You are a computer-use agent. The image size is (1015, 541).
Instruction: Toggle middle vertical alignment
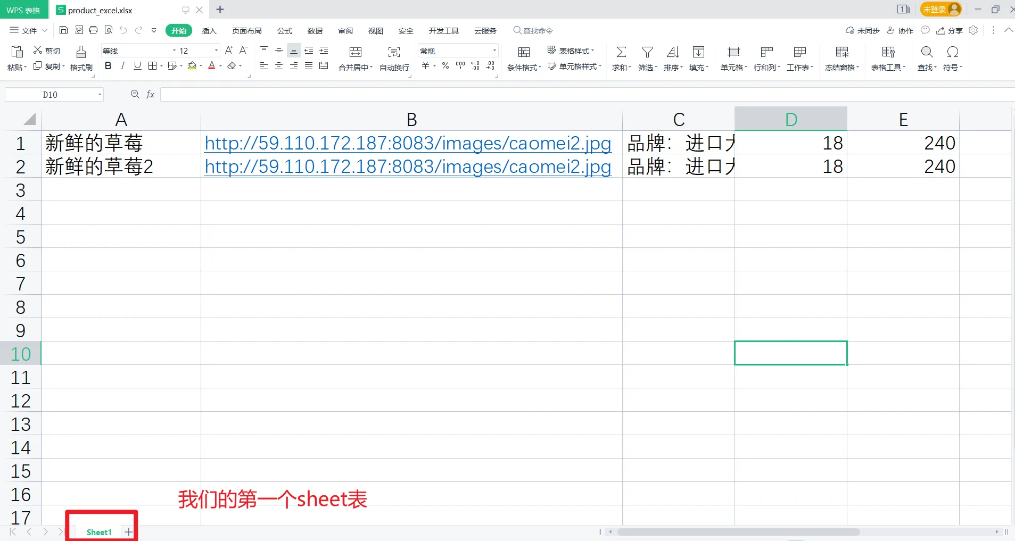[279, 50]
